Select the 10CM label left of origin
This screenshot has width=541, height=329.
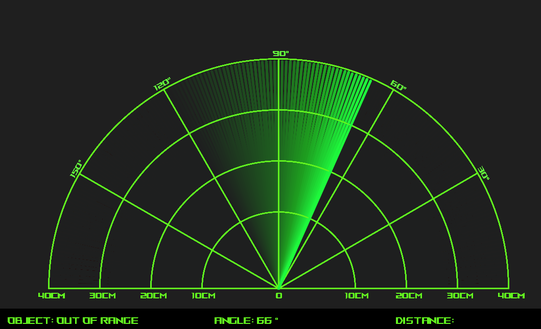[203, 296]
